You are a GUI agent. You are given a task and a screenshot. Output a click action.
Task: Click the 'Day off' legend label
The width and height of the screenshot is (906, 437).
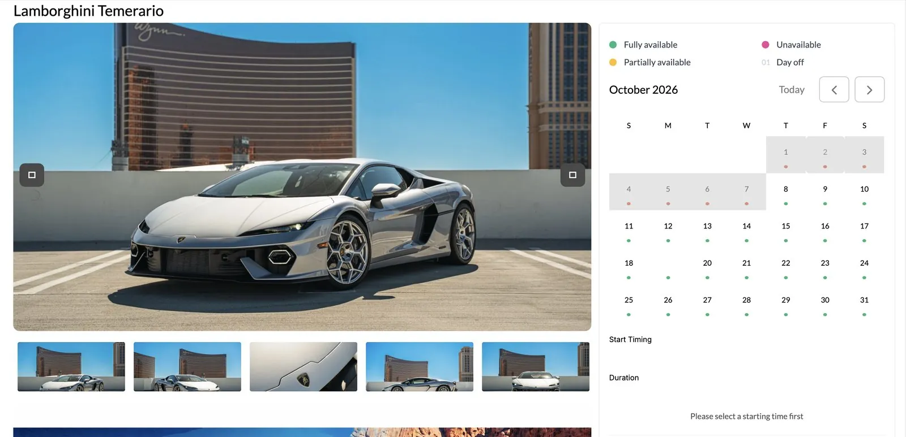(x=790, y=62)
